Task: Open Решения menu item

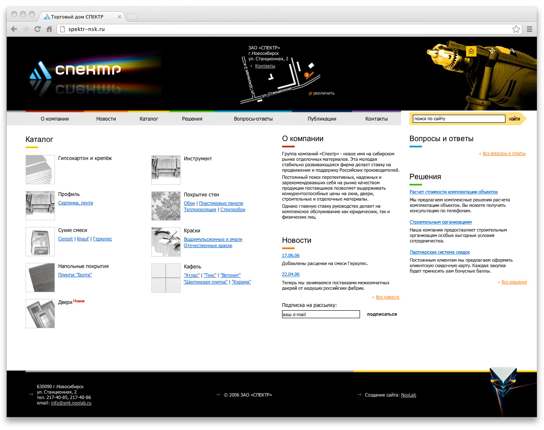Action: pyautogui.click(x=192, y=119)
